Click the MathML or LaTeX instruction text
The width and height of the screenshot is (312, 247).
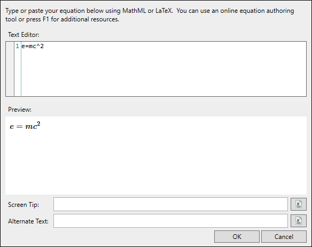(x=147, y=11)
